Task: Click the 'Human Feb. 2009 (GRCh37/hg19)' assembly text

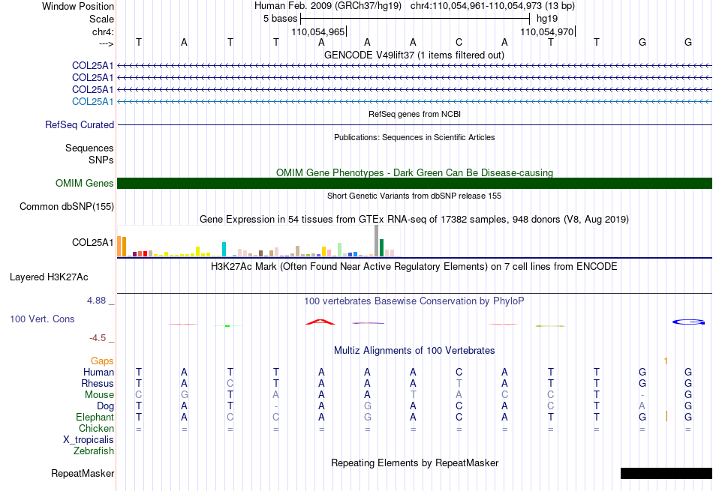Action: point(328,6)
